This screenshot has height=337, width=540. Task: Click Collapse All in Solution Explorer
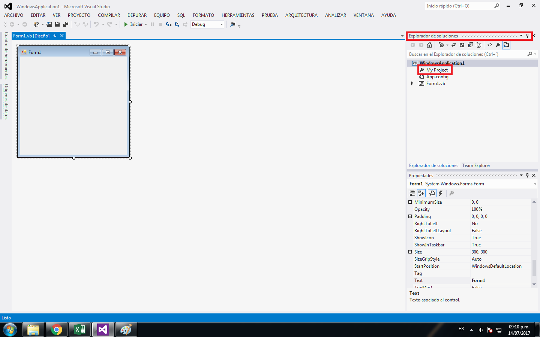point(470,45)
